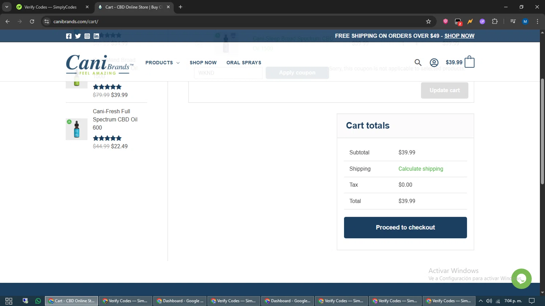Bookmark this page with star icon
The width and height of the screenshot is (545, 306).
coord(428,21)
